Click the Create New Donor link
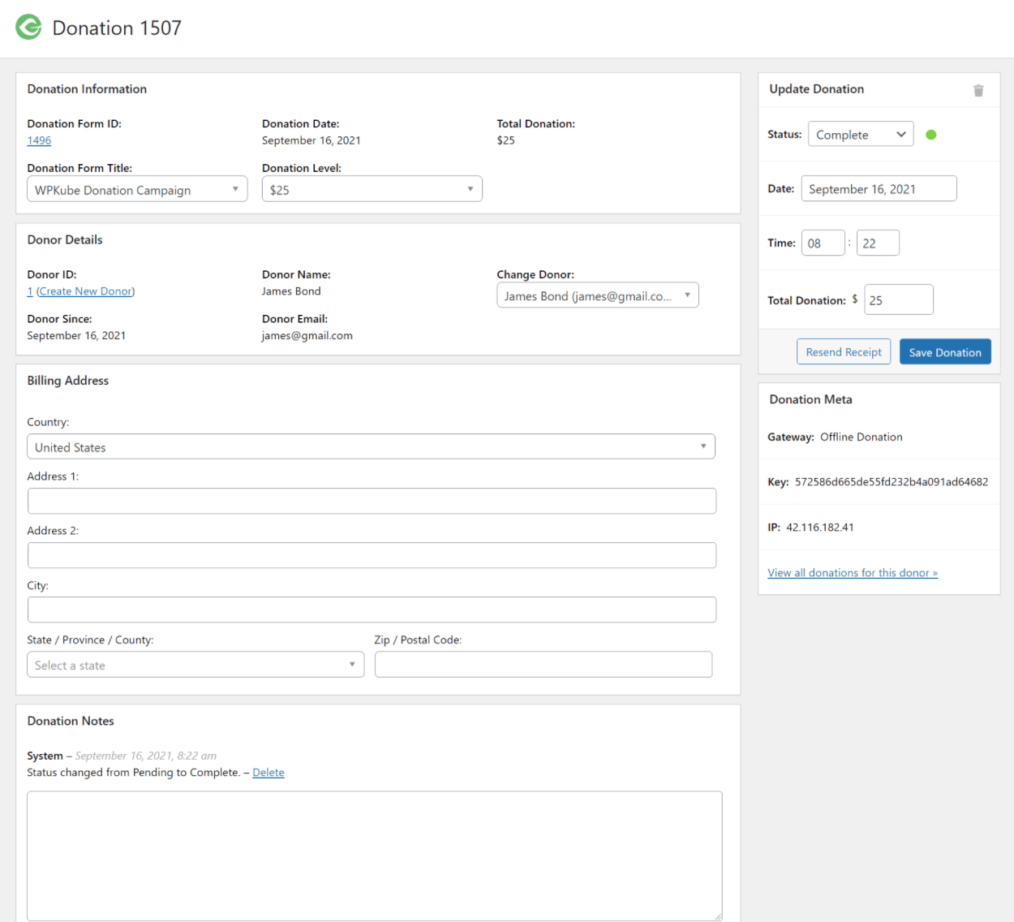Screen dimensions: 1014x922 click(x=85, y=291)
